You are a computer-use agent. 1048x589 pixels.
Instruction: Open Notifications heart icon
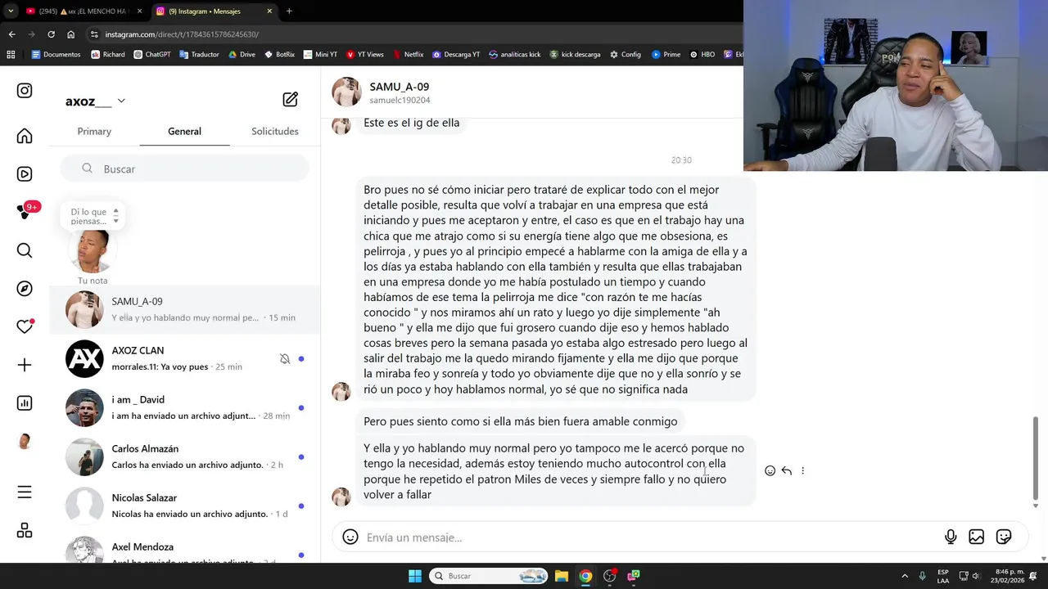point(25,326)
